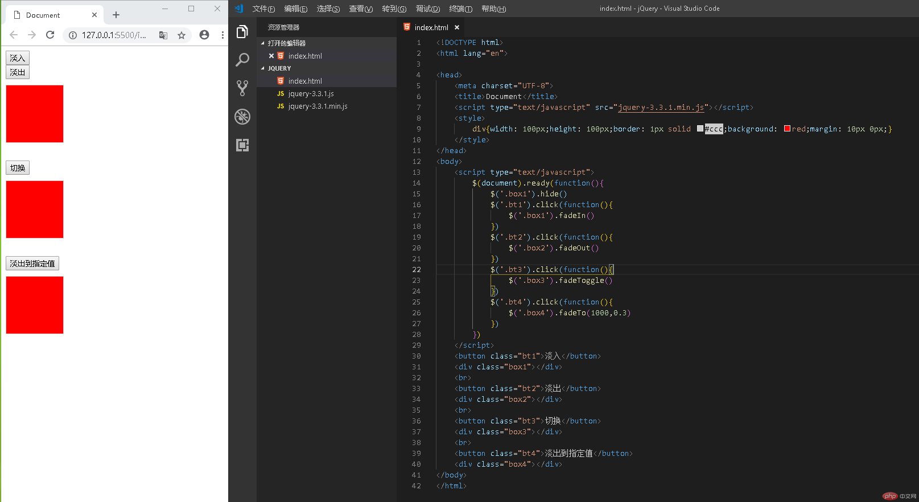The width and height of the screenshot is (919, 502).
Task: Open Source Control view icon
Action: [242, 88]
